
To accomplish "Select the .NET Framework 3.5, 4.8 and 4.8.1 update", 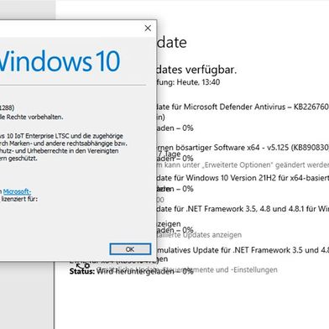I will 243,209.
